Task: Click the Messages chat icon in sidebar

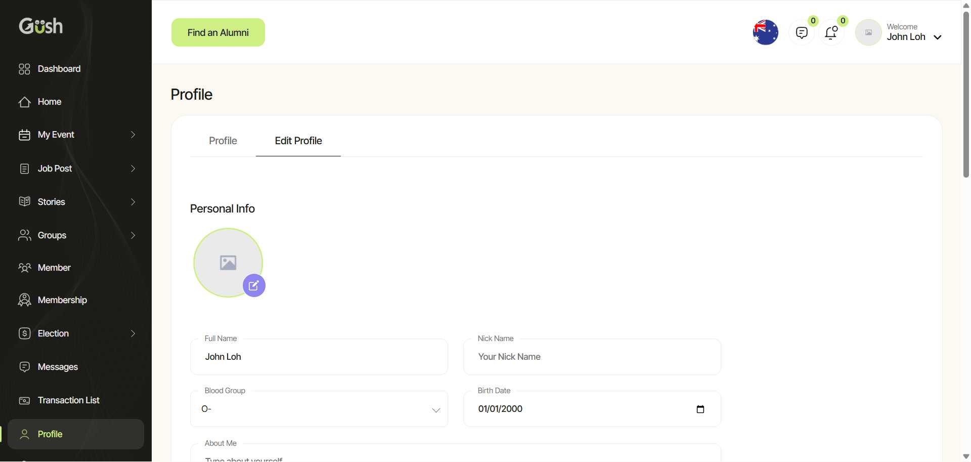Action: pyautogui.click(x=24, y=367)
